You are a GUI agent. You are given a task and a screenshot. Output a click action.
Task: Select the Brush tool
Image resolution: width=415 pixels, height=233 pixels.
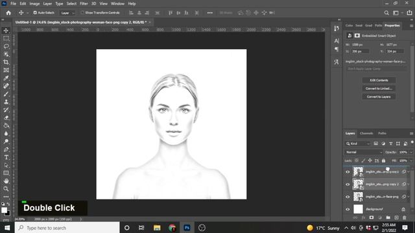pyautogui.click(x=6, y=94)
